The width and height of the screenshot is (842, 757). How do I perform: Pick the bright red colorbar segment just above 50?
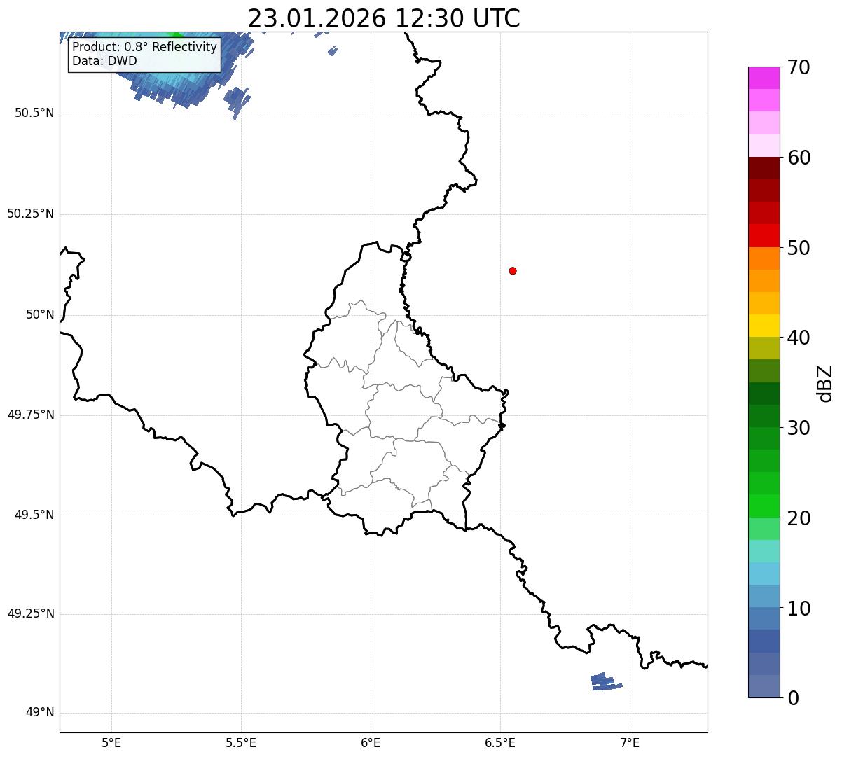(763, 236)
